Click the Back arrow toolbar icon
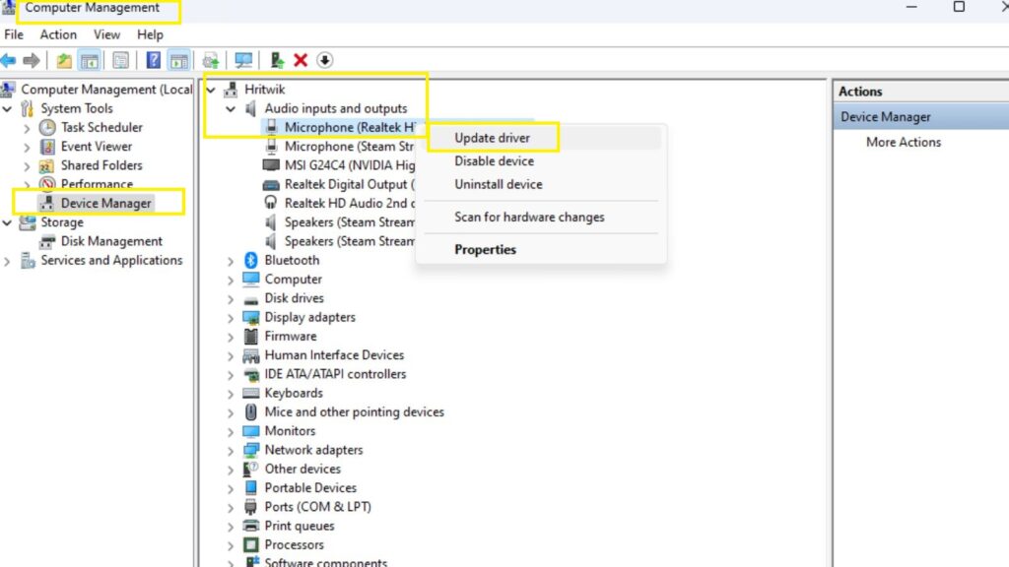The height and width of the screenshot is (567, 1009). click(x=8, y=60)
